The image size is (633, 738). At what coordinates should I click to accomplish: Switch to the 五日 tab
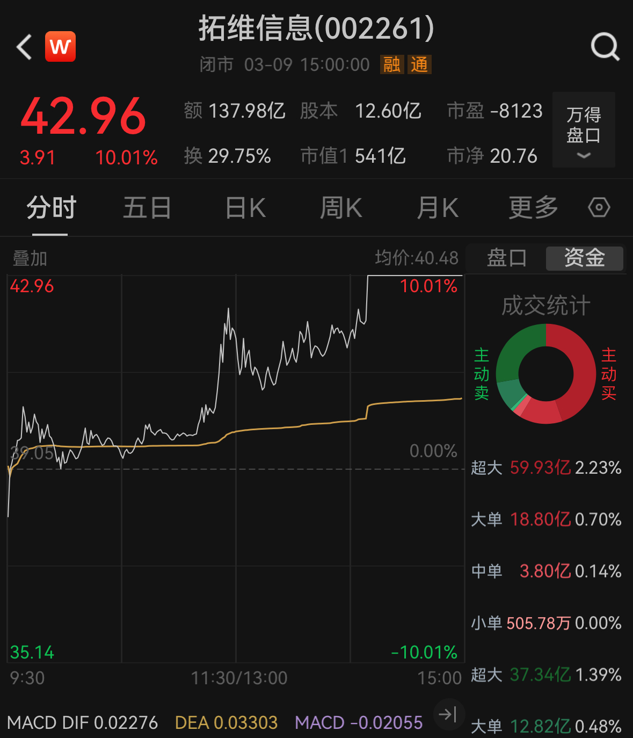pos(147,207)
